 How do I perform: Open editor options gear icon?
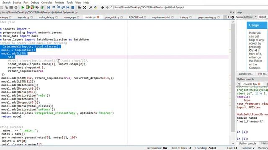point(233,17)
